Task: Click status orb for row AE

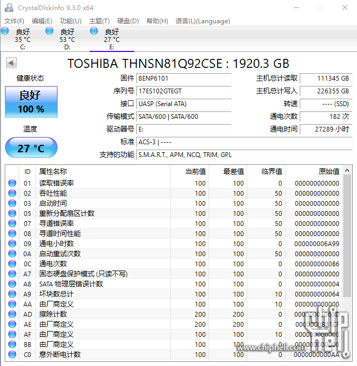Action: point(12,324)
